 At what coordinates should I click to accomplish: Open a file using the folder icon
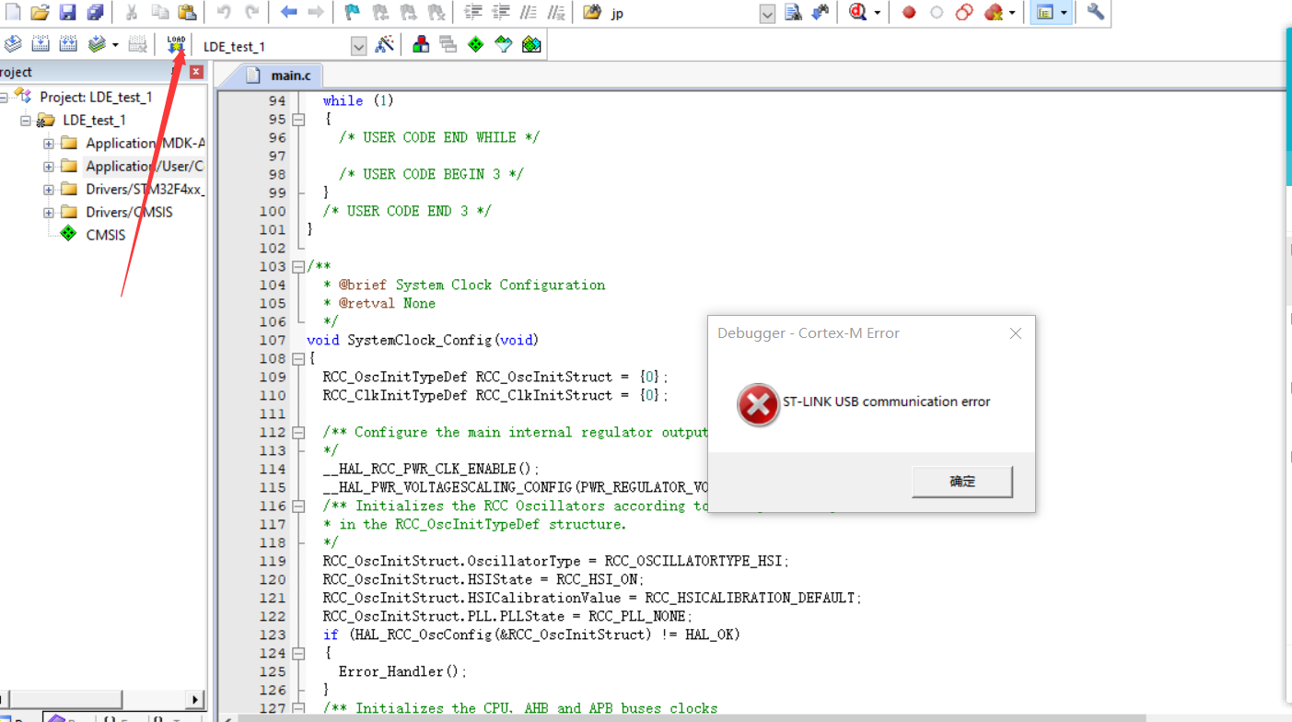40,12
